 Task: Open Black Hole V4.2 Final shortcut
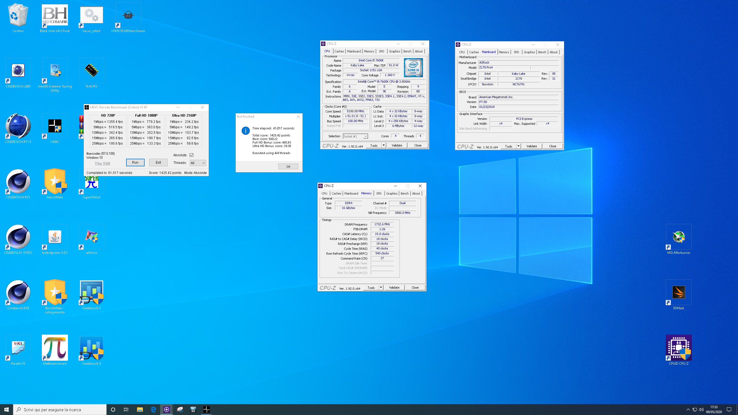(55, 18)
